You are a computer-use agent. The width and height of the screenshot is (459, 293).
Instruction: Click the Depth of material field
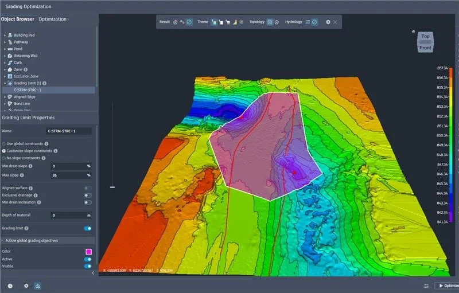pos(71,215)
